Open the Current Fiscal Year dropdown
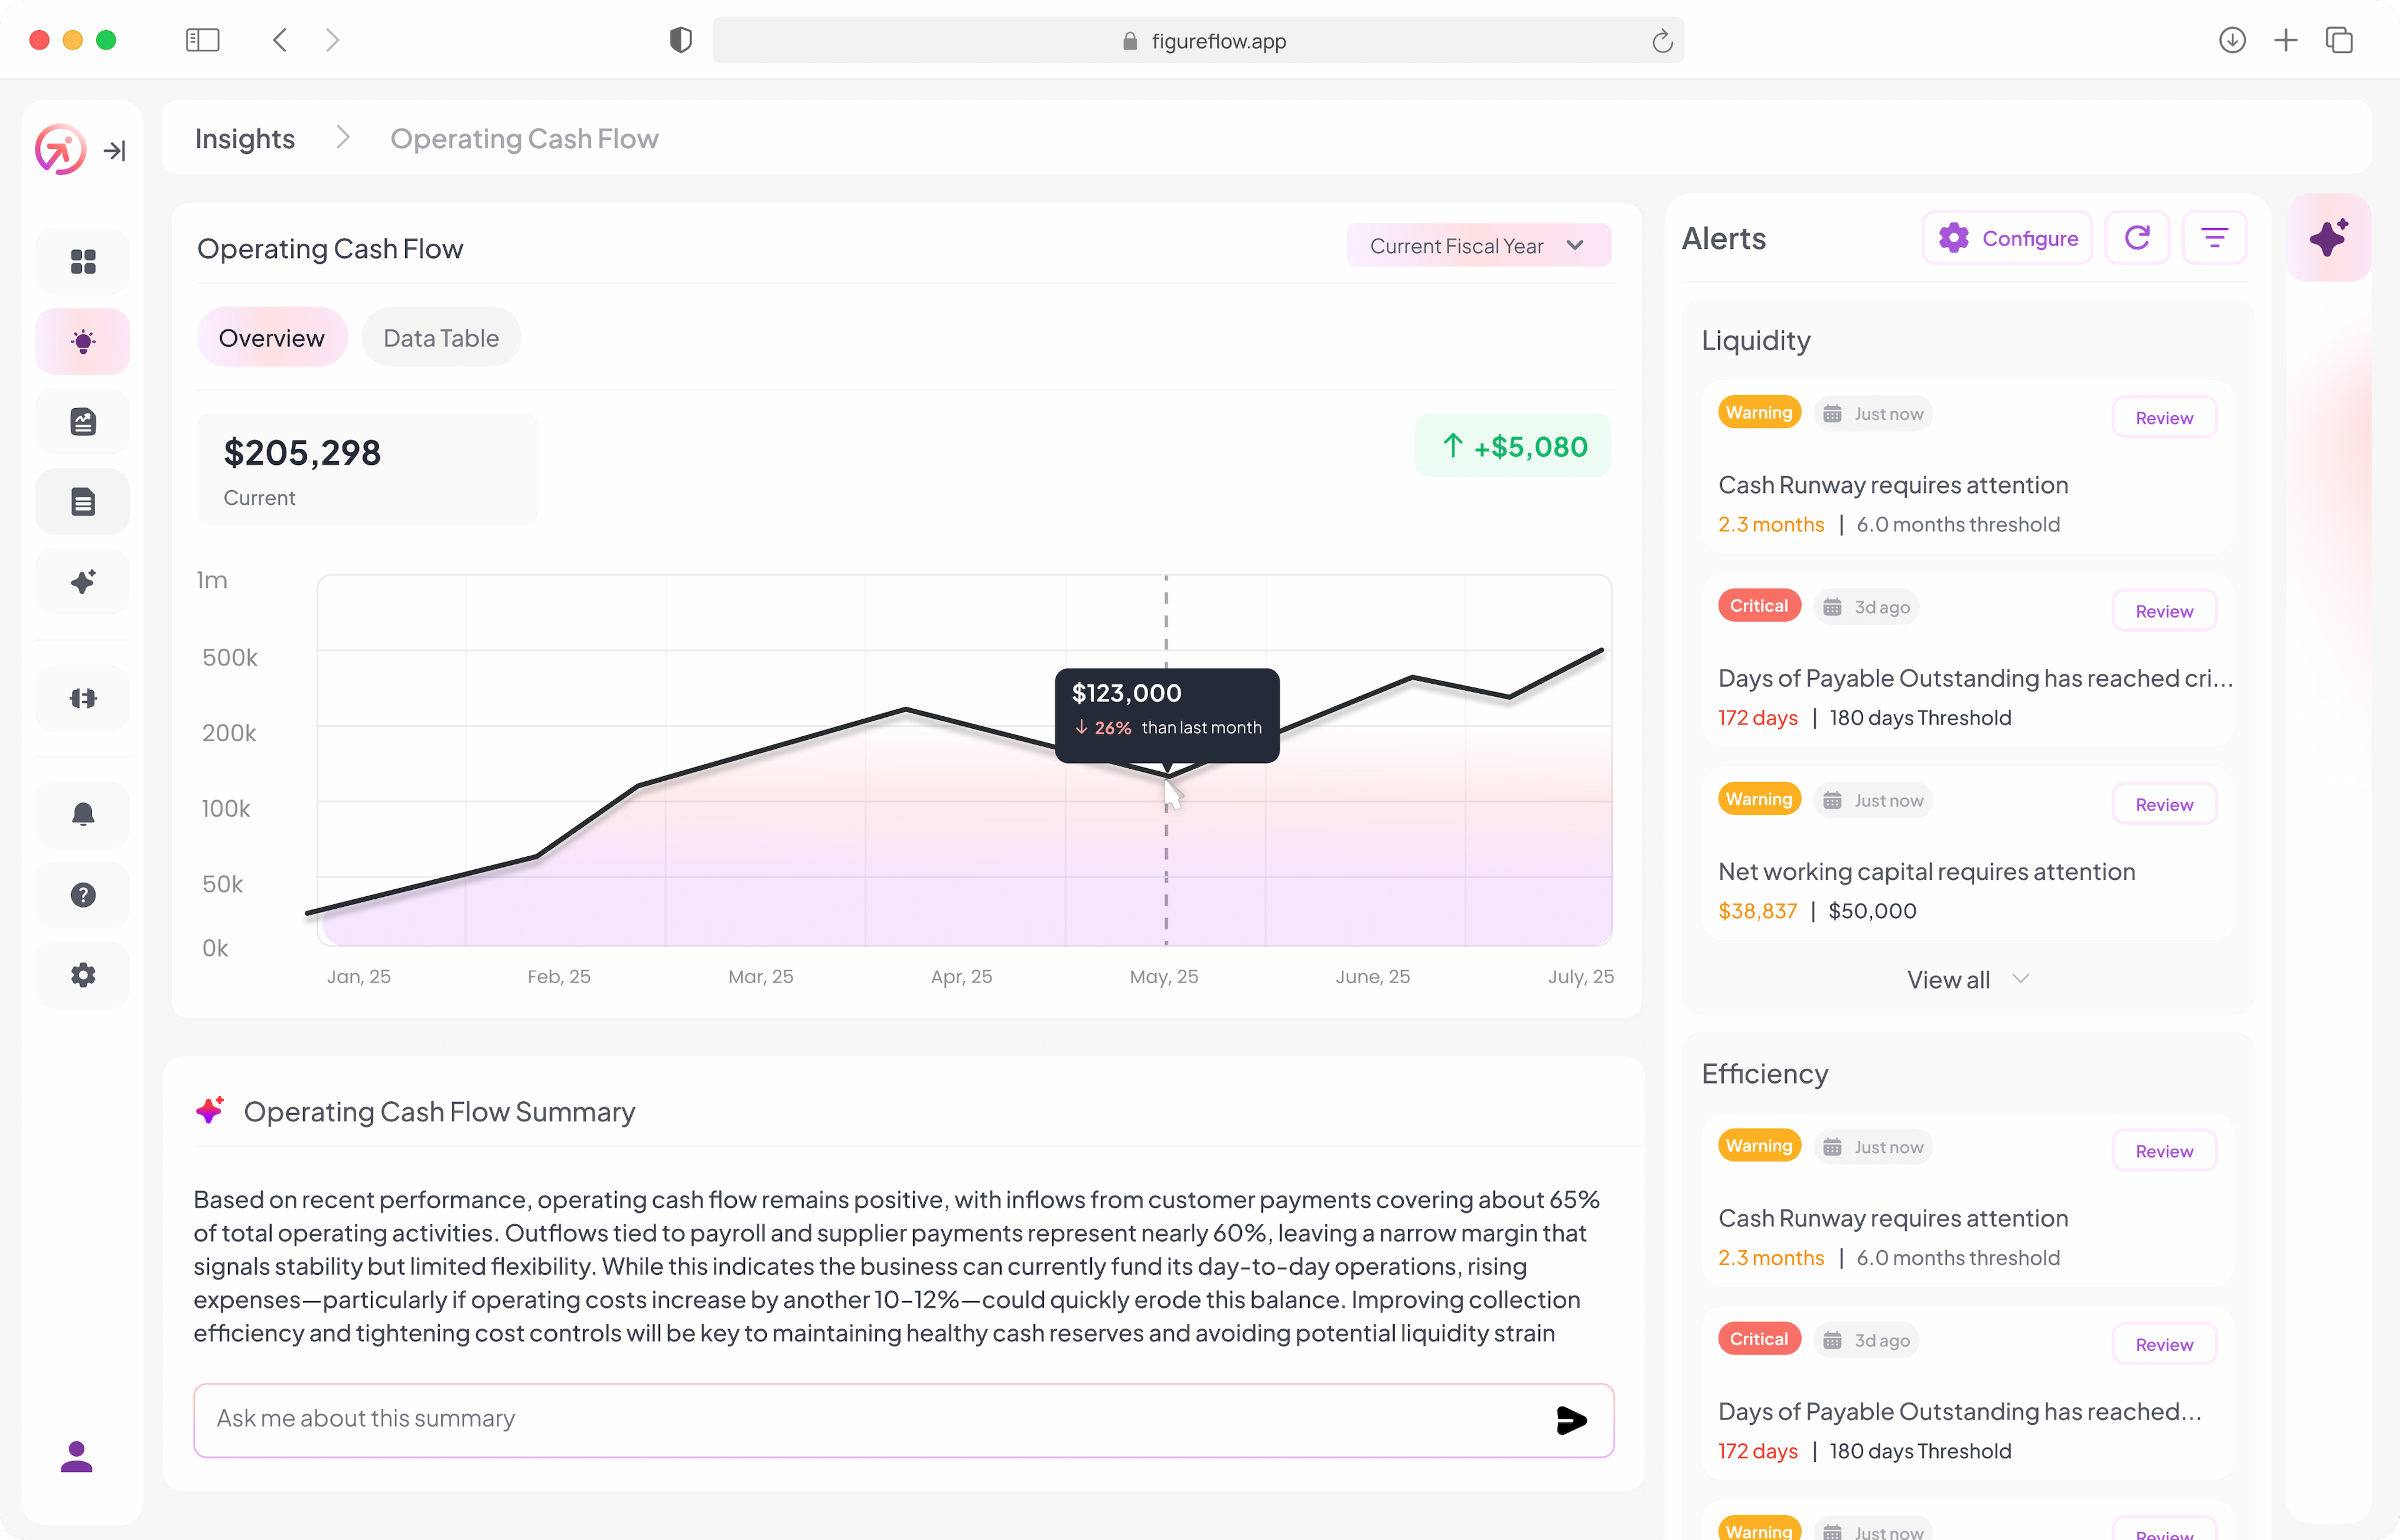The image size is (2400, 1540). (x=1478, y=245)
